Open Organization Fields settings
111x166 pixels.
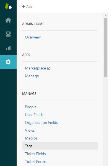41,122
